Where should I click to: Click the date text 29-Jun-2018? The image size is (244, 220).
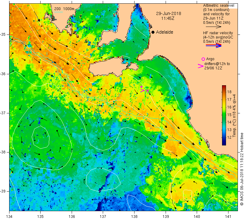pyautogui.click(x=169, y=13)
